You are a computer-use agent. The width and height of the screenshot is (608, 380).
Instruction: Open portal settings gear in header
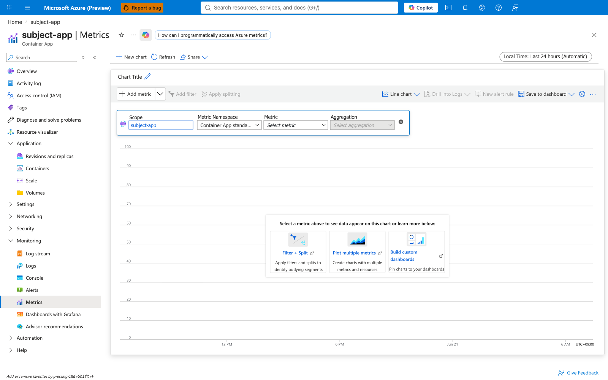[482, 8]
